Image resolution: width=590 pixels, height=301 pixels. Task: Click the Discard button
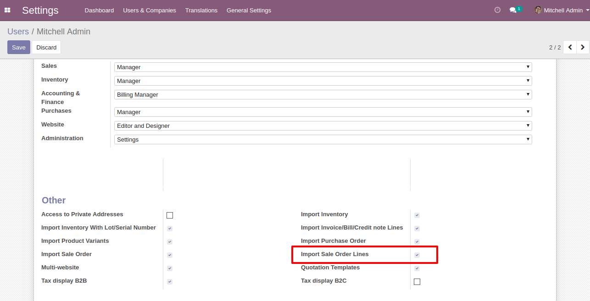(x=46, y=47)
